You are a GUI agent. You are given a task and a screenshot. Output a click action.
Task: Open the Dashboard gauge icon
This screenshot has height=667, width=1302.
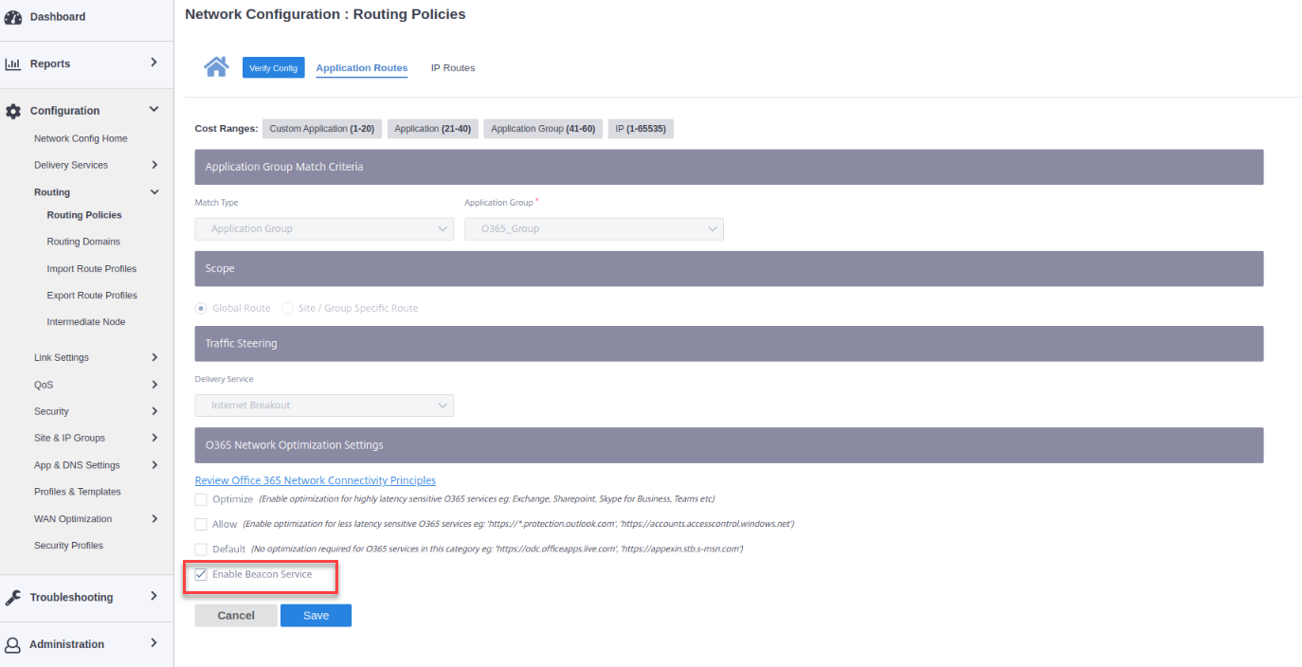click(x=13, y=17)
